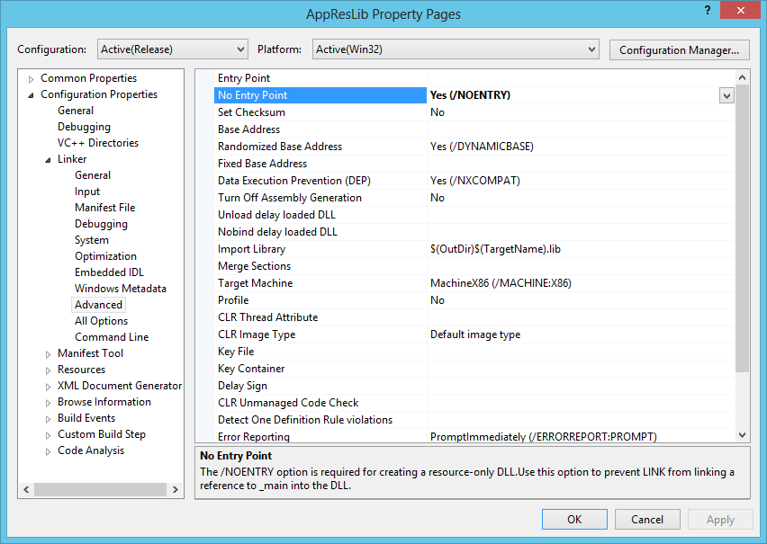Select the Debugging page under Configuration Properties
767x544 pixels.
coord(84,127)
